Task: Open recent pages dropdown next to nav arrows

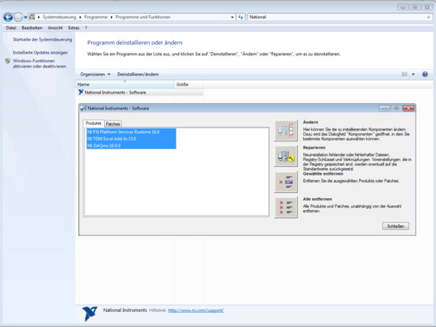Action: pos(25,17)
